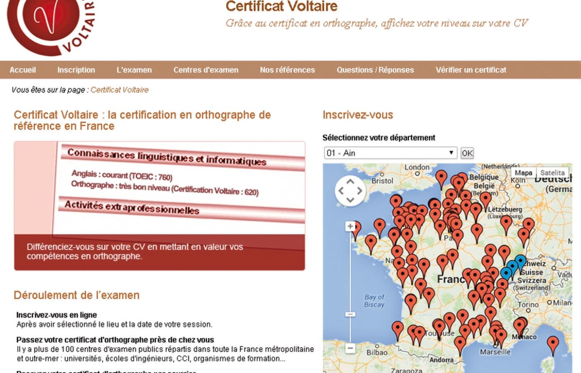
Task: Zoom in with the map plus button
Action: (350, 226)
